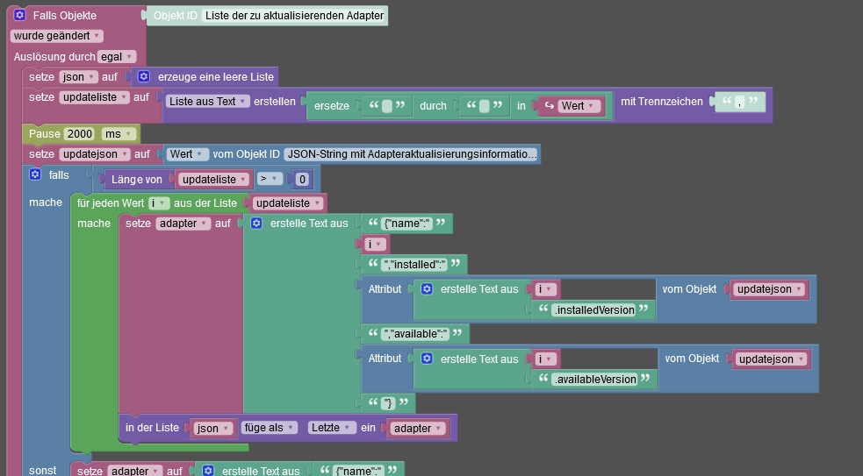Click the Pause value field showing 2000
The image size is (863, 476).
click(80, 134)
